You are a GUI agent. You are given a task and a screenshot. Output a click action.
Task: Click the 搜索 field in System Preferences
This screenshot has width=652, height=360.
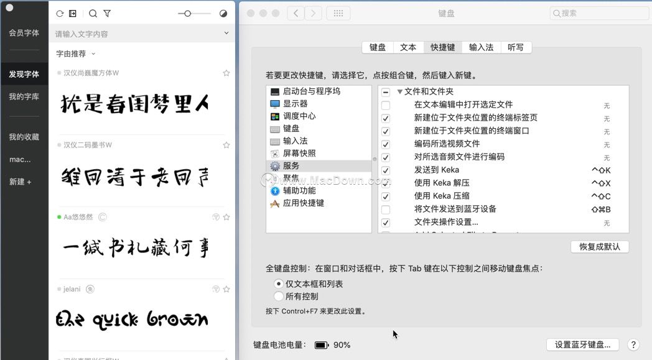(599, 13)
